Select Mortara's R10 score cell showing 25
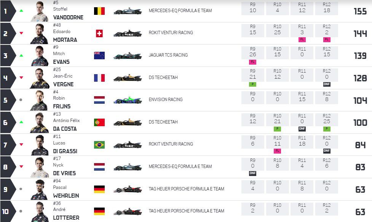The width and height of the screenshot is (372, 222). (x=277, y=30)
